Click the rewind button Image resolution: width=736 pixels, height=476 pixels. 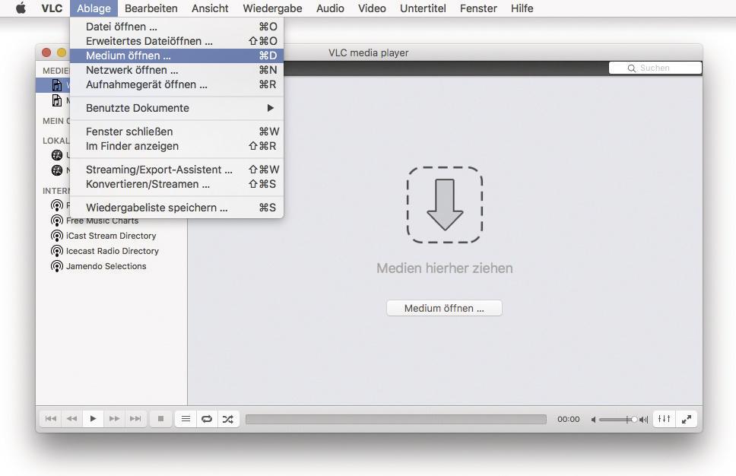(71, 419)
